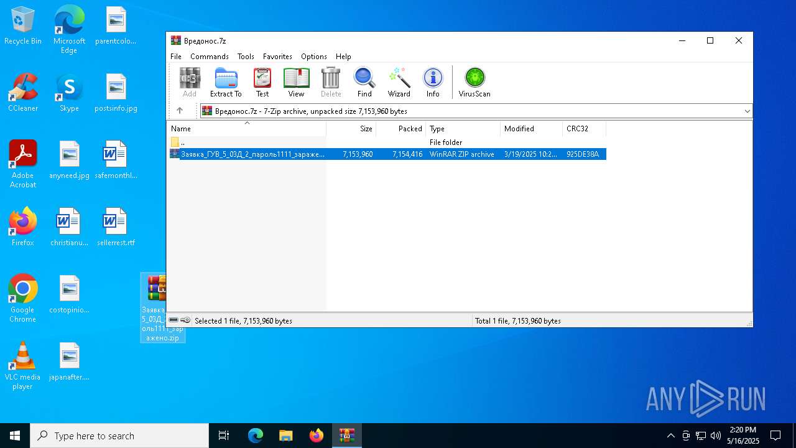
Task: Open Recycle Bin desktop icon
Action: 23,26
